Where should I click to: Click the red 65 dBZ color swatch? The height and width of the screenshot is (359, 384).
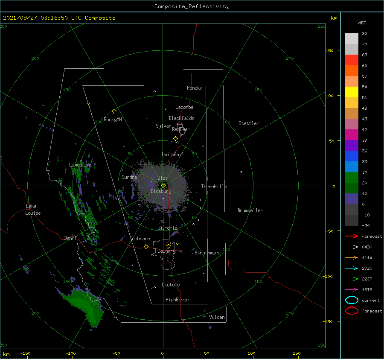click(352, 60)
